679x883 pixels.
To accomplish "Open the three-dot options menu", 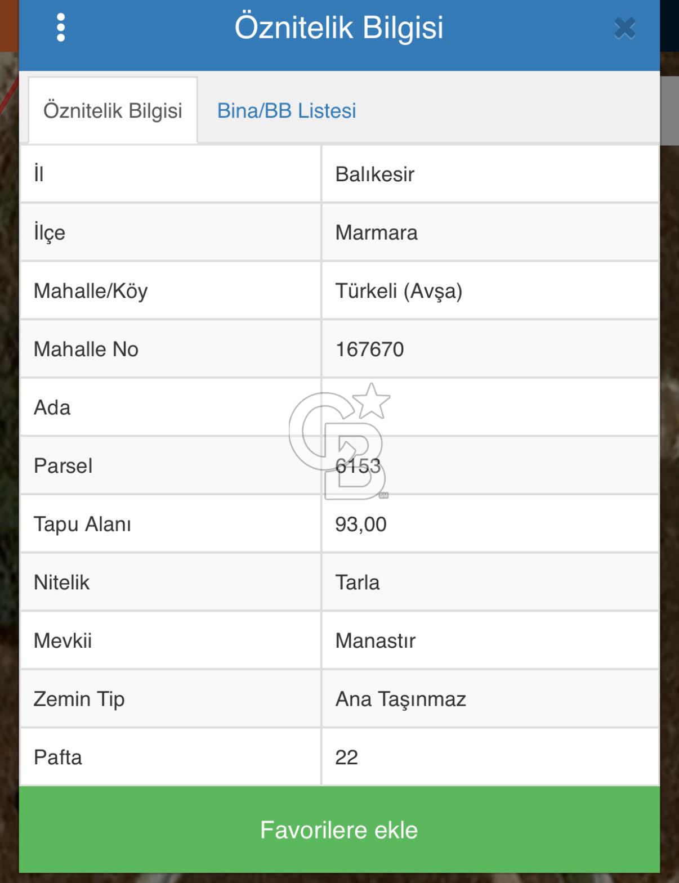I will point(61,28).
